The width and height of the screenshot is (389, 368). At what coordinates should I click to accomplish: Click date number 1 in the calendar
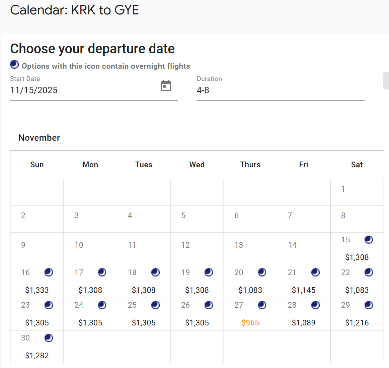343,189
